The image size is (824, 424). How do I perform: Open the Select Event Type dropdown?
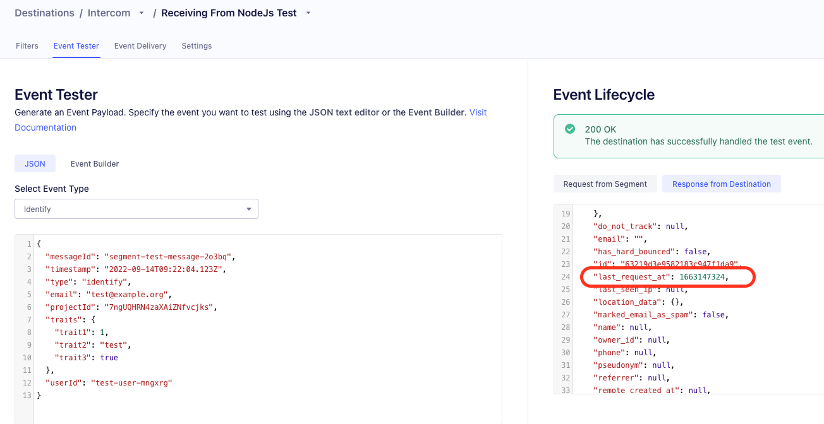tap(136, 209)
